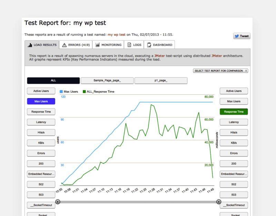Screen dimensions: 276x216
Task: Toggle left-side KB/s metric
Action: point(41,143)
